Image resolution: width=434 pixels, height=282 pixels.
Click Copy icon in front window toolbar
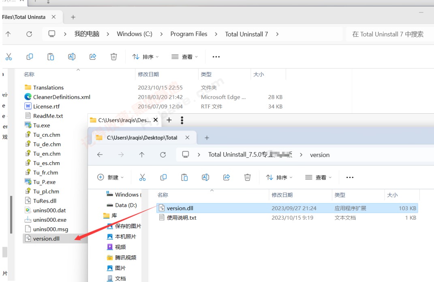[x=163, y=178]
